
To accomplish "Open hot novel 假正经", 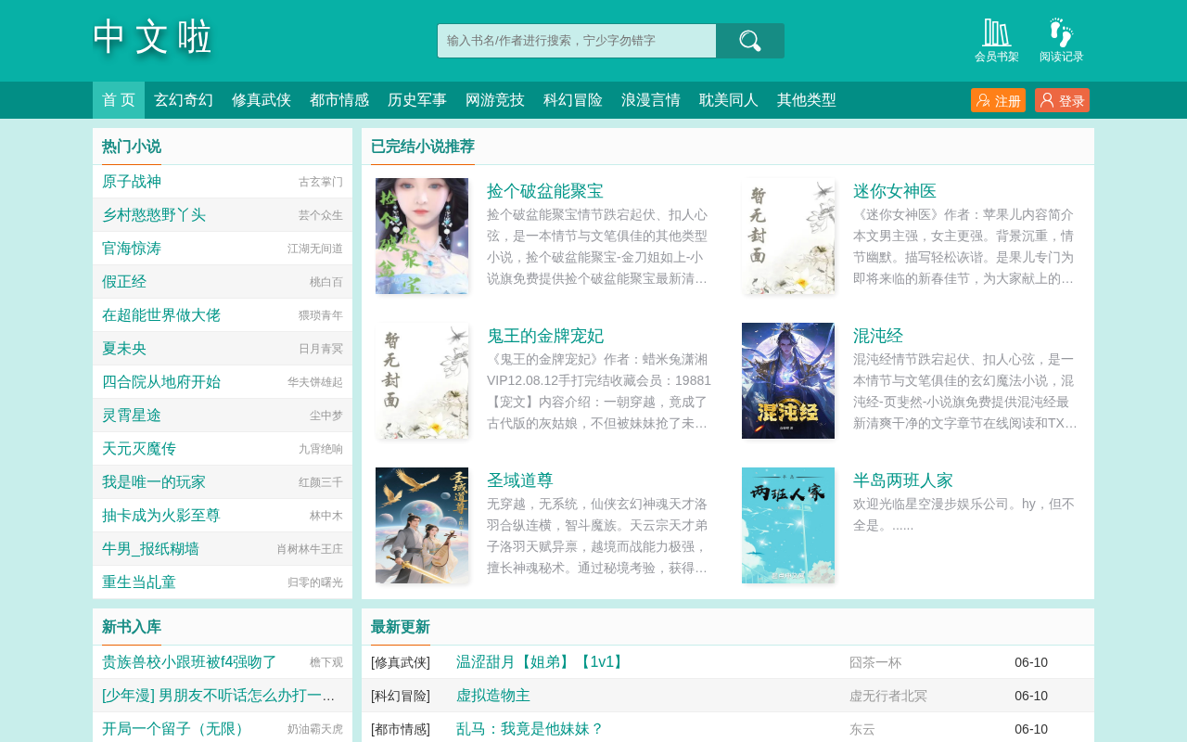I will [x=124, y=282].
